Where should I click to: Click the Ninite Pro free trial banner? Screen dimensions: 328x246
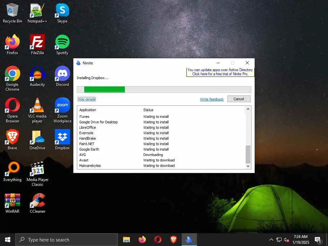pos(220,72)
